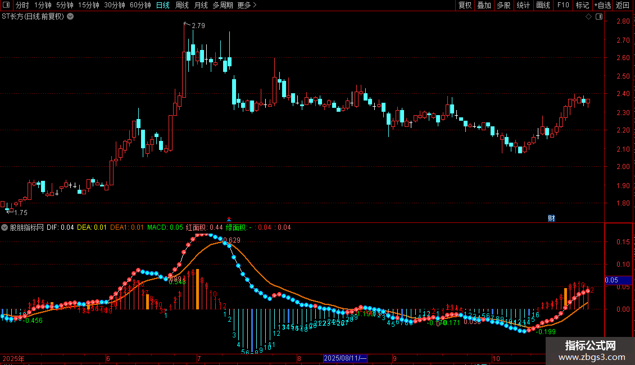Open the 画线 drawing tools
This screenshot has width=635, height=365.
click(x=543, y=5)
